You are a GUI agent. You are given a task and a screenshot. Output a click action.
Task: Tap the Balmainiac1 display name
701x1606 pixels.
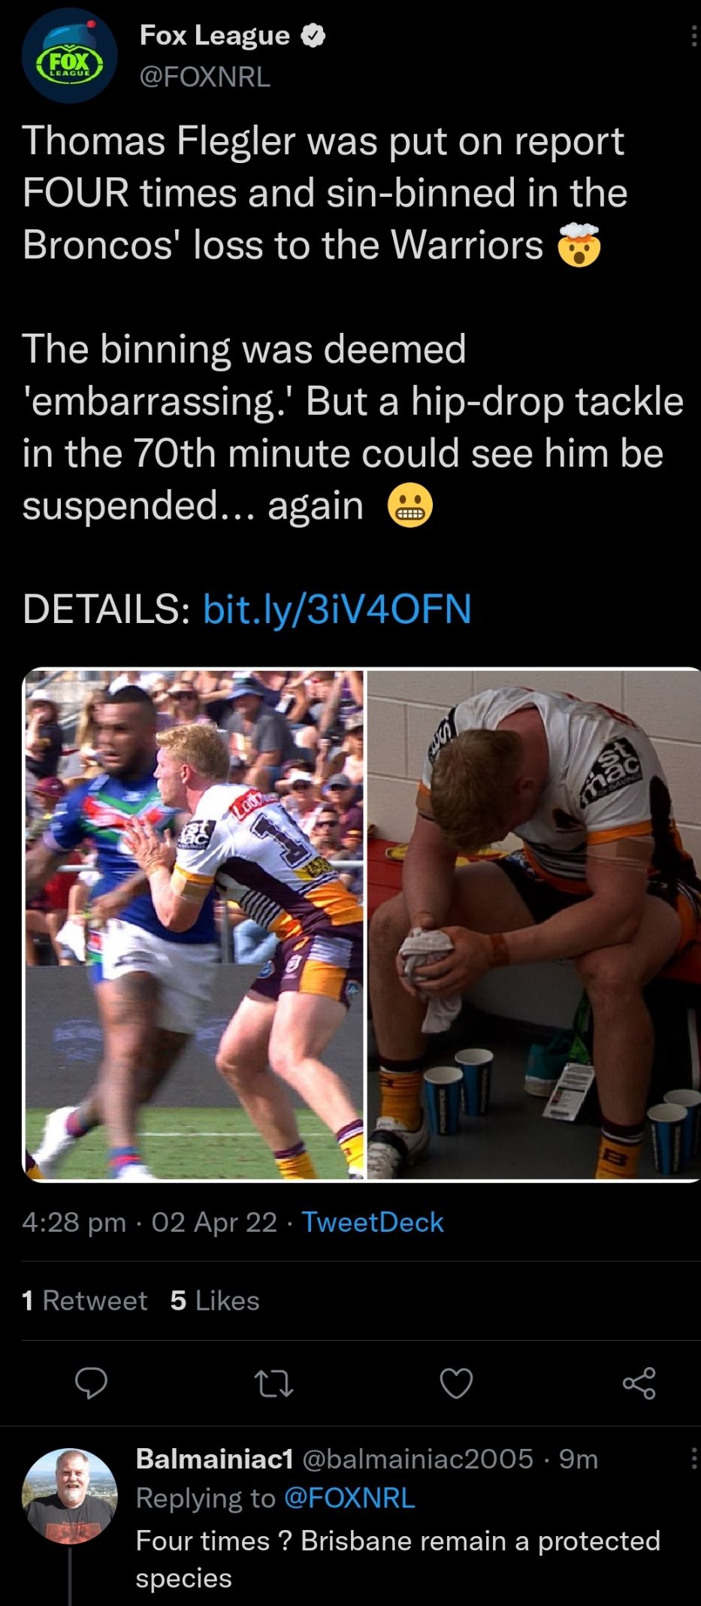click(214, 1459)
